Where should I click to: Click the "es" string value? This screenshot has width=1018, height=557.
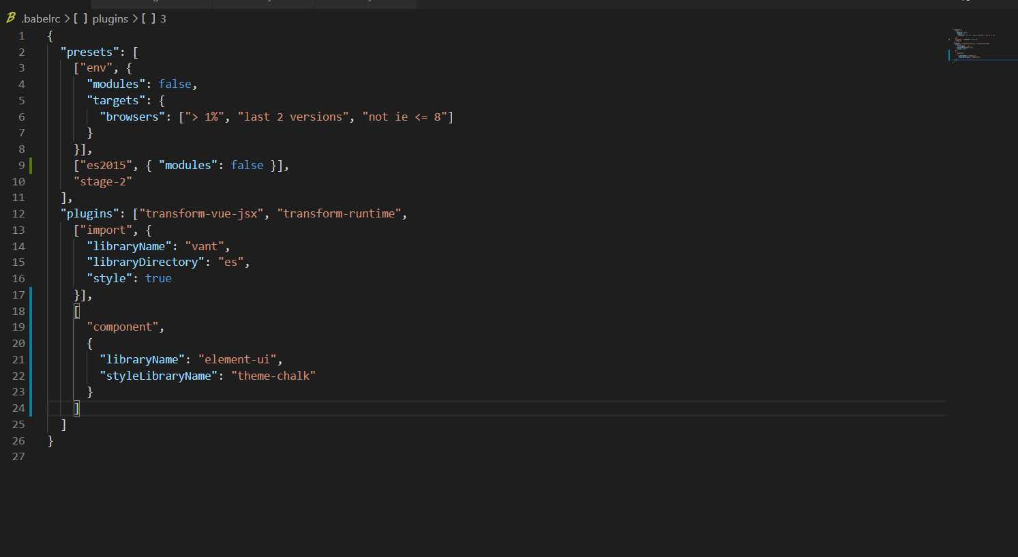pos(230,262)
